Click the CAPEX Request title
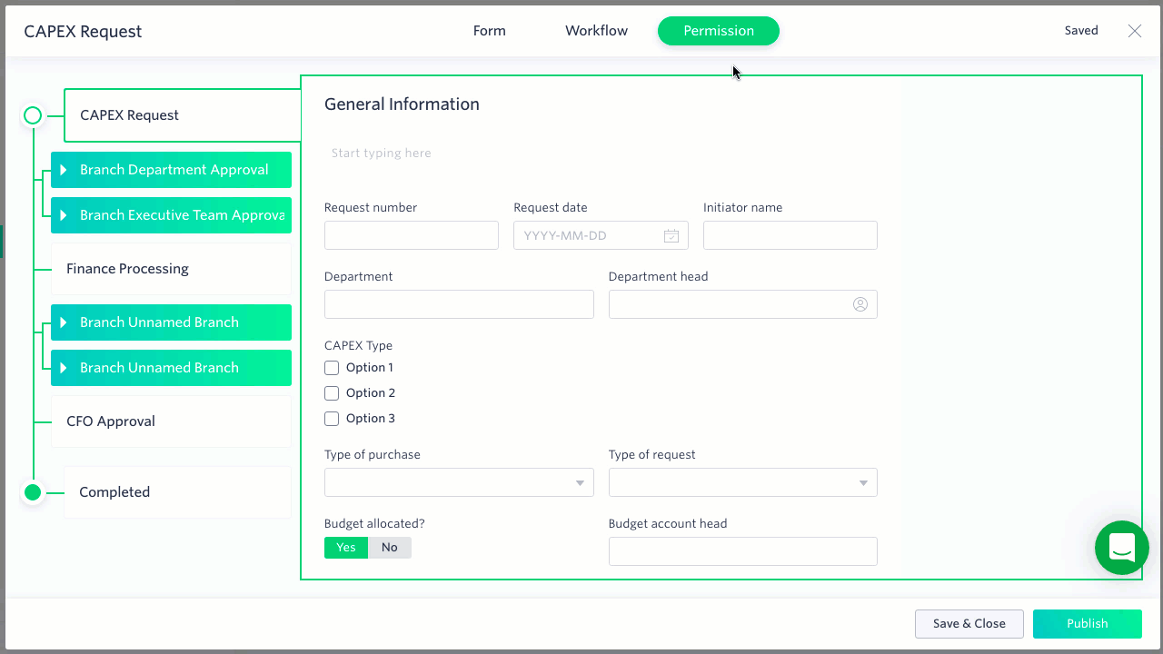 pos(83,32)
